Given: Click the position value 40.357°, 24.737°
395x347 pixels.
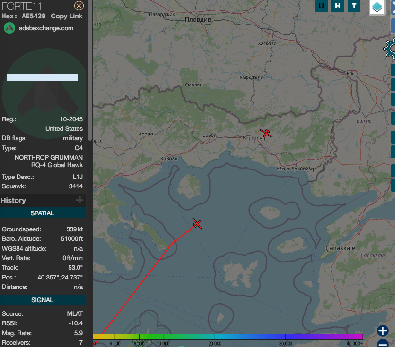Looking at the screenshot, I should click(60, 277).
